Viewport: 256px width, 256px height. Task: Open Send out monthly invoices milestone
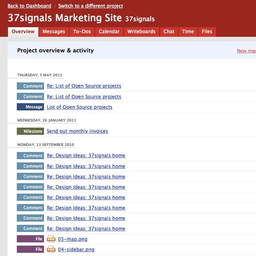[77, 131]
